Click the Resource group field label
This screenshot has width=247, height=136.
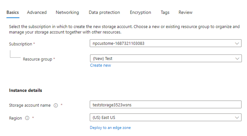pos(37,59)
